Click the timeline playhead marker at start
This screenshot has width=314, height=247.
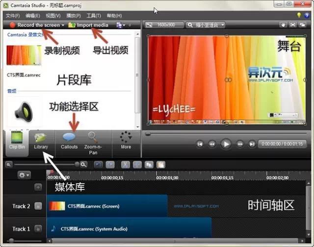click(x=50, y=173)
